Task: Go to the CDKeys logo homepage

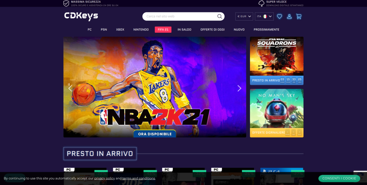Action: [81, 16]
